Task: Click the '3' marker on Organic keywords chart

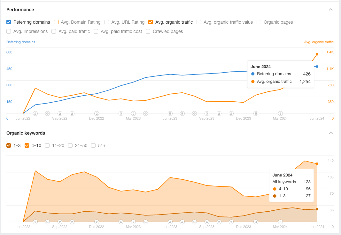Action: [280, 222]
